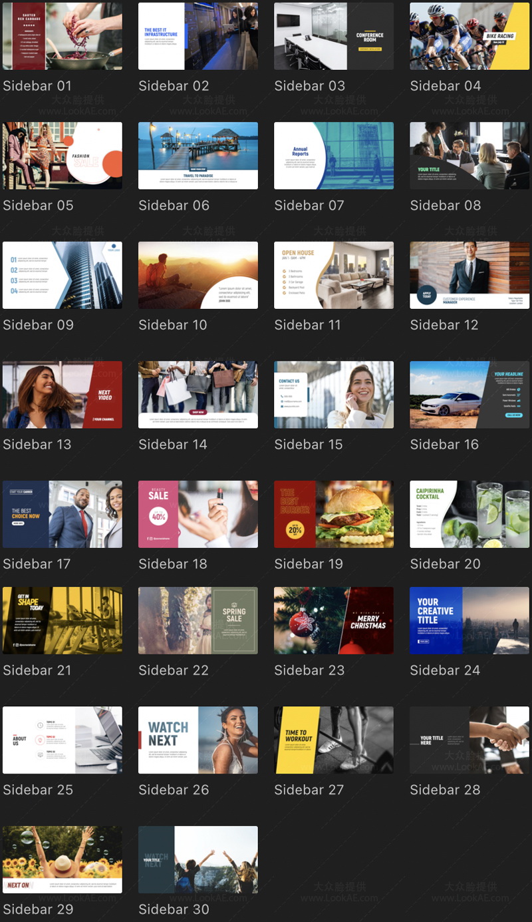
Task: Open the Sidebar 15 Contact Us preset
Action: (x=334, y=394)
